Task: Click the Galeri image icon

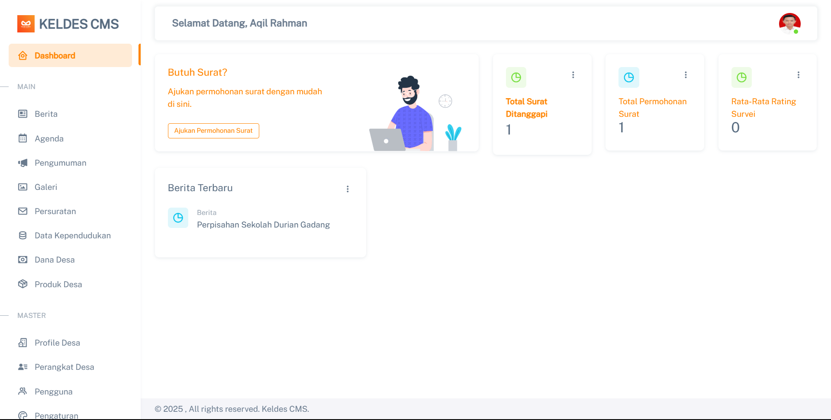Action: click(23, 187)
